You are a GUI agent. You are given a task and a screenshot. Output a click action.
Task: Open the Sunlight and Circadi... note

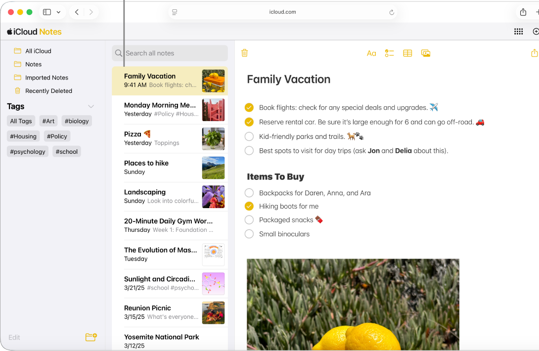pyautogui.click(x=170, y=283)
